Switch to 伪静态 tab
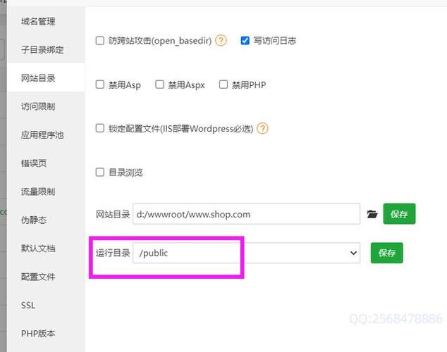Viewport: 447px width, 352px height. pyautogui.click(x=47, y=220)
